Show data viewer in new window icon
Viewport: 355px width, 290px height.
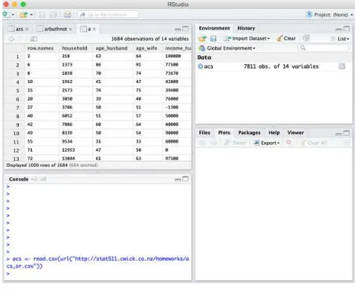pos(33,39)
